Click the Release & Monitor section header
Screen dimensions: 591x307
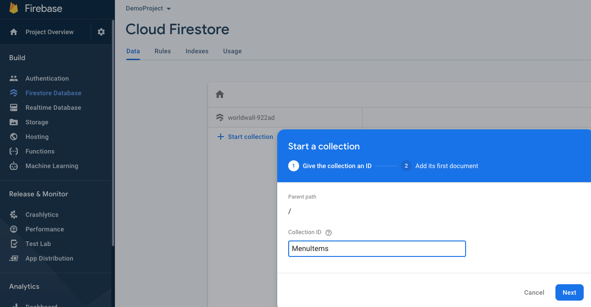pos(39,194)
